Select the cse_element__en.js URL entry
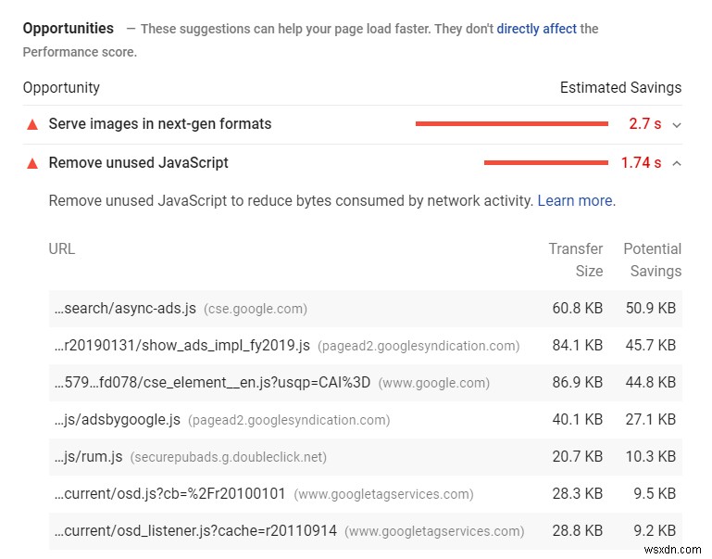The width and height of the screenshot is (712, 559). pos(213,382)
